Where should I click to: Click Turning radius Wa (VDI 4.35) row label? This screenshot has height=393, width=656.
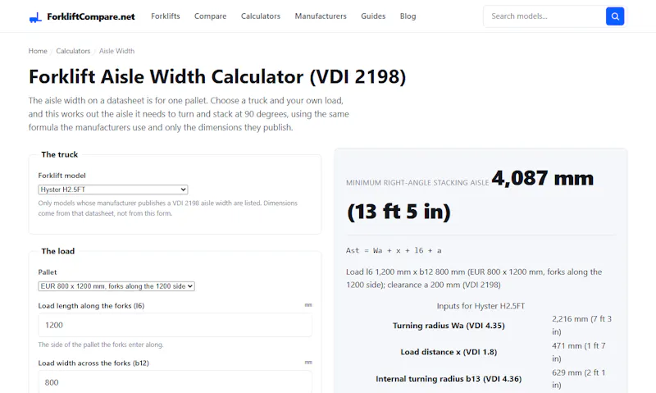449,326
